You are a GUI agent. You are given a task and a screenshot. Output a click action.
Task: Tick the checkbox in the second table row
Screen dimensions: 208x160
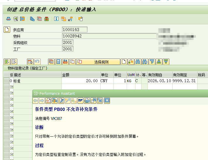tap(11, 87)
